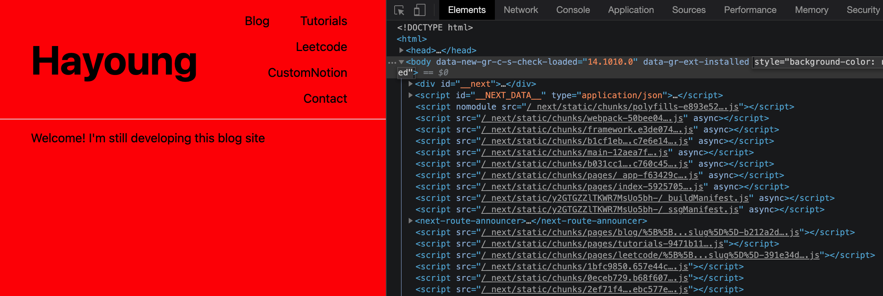This screenshot has width=883, height=296.
Task: Toggle the device toolbar icon
Action: (419, 10)
